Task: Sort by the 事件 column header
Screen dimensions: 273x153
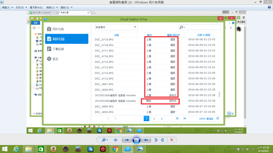Action: pyautogui.click(x=149, y=35)
